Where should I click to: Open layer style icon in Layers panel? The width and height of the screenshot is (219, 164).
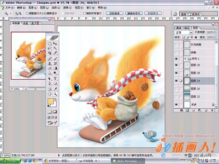point(181,110)
